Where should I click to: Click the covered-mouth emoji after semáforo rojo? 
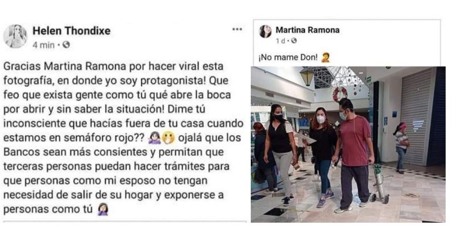[169, 138]
